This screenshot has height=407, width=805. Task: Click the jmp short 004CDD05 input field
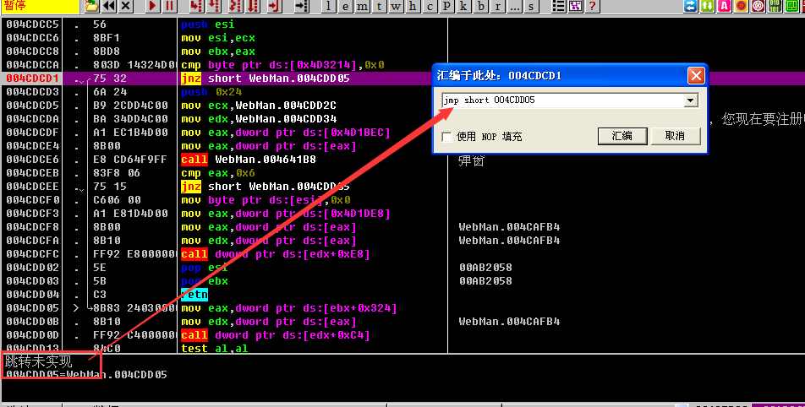click(563, 100)
